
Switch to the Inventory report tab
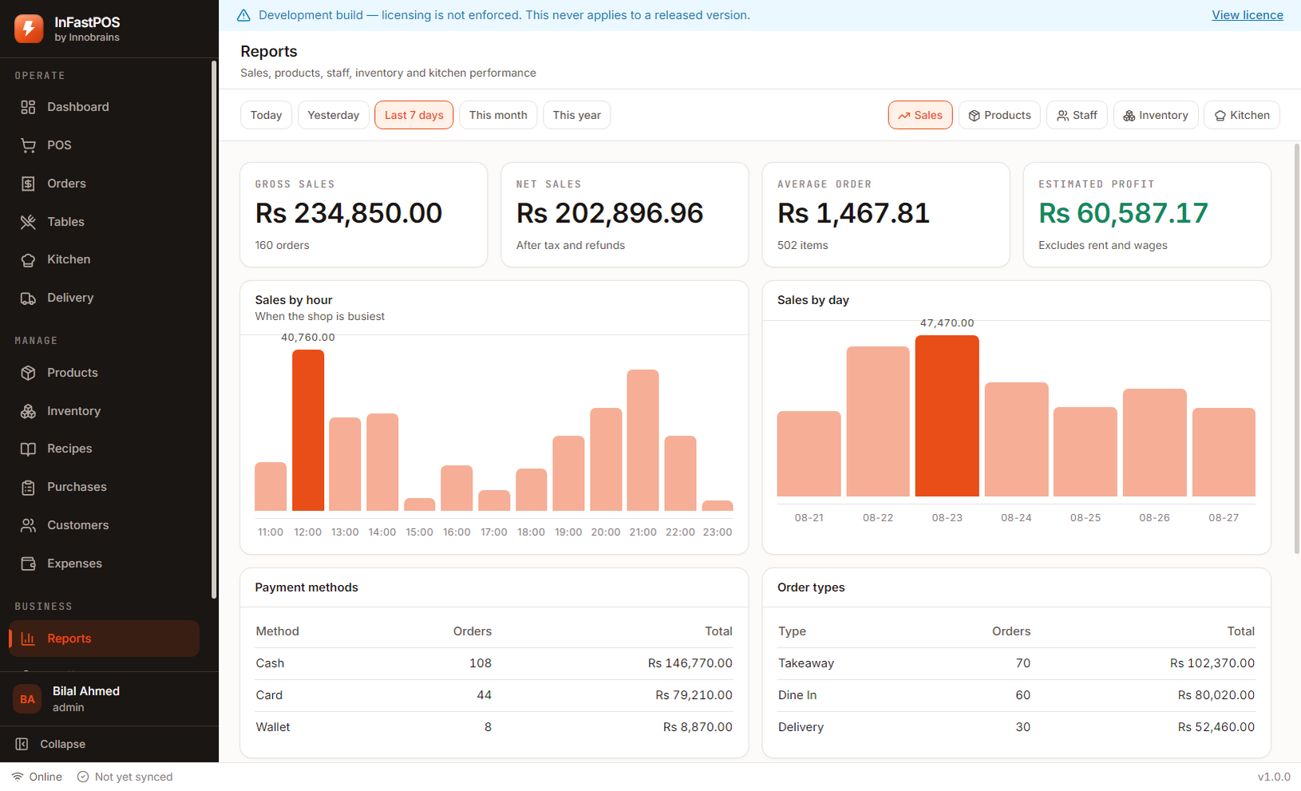coord(1156,115)
